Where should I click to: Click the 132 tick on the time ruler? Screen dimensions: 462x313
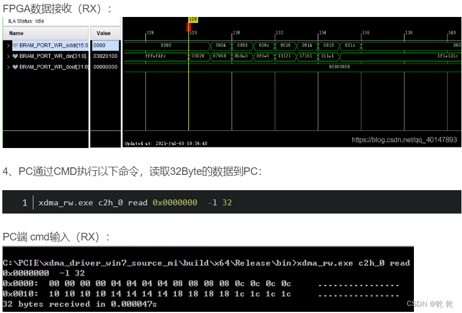pyautogui.click(x=279, y=33)
